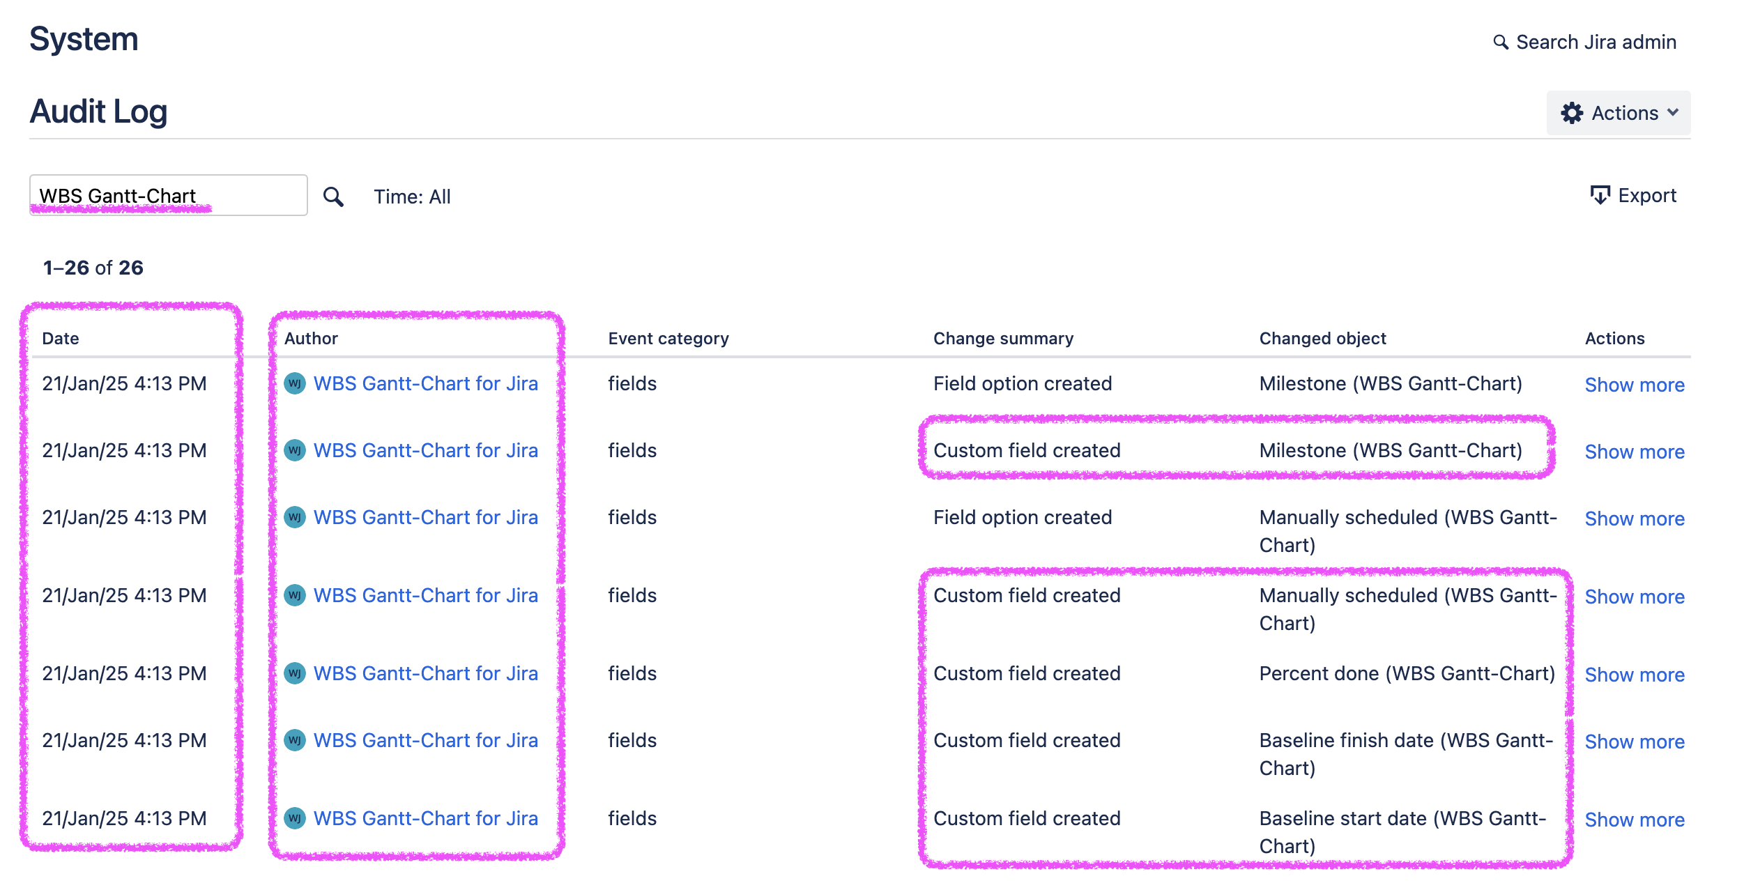Click the WJ avatar icon in last row
Viewport: 1744px width, 883px height.
pos(295,818)
